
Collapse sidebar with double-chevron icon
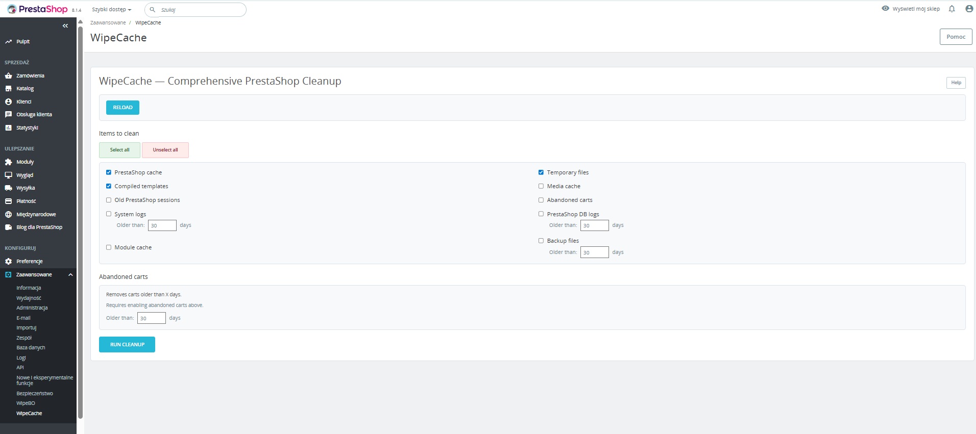pos(65,25)
